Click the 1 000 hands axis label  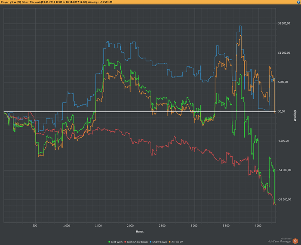click(66, 226)
